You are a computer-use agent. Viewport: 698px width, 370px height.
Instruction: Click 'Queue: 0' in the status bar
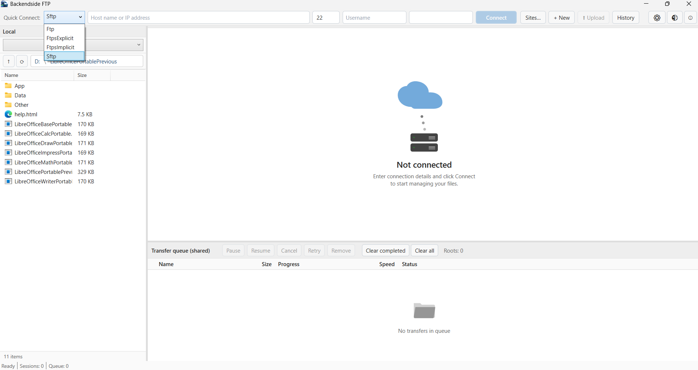click(59, 366)
